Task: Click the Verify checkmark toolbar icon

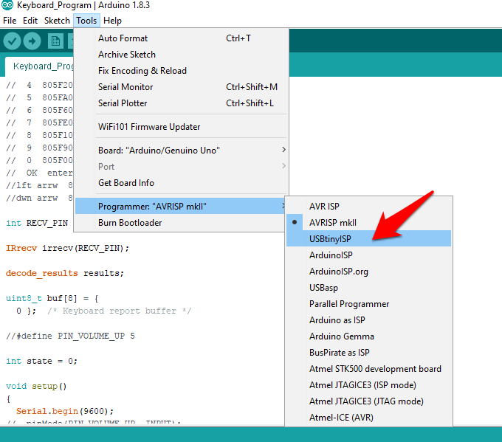Action: (x=12, y=41)
